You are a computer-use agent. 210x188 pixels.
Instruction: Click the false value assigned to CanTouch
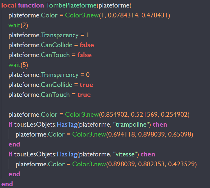tap(84, 55)
